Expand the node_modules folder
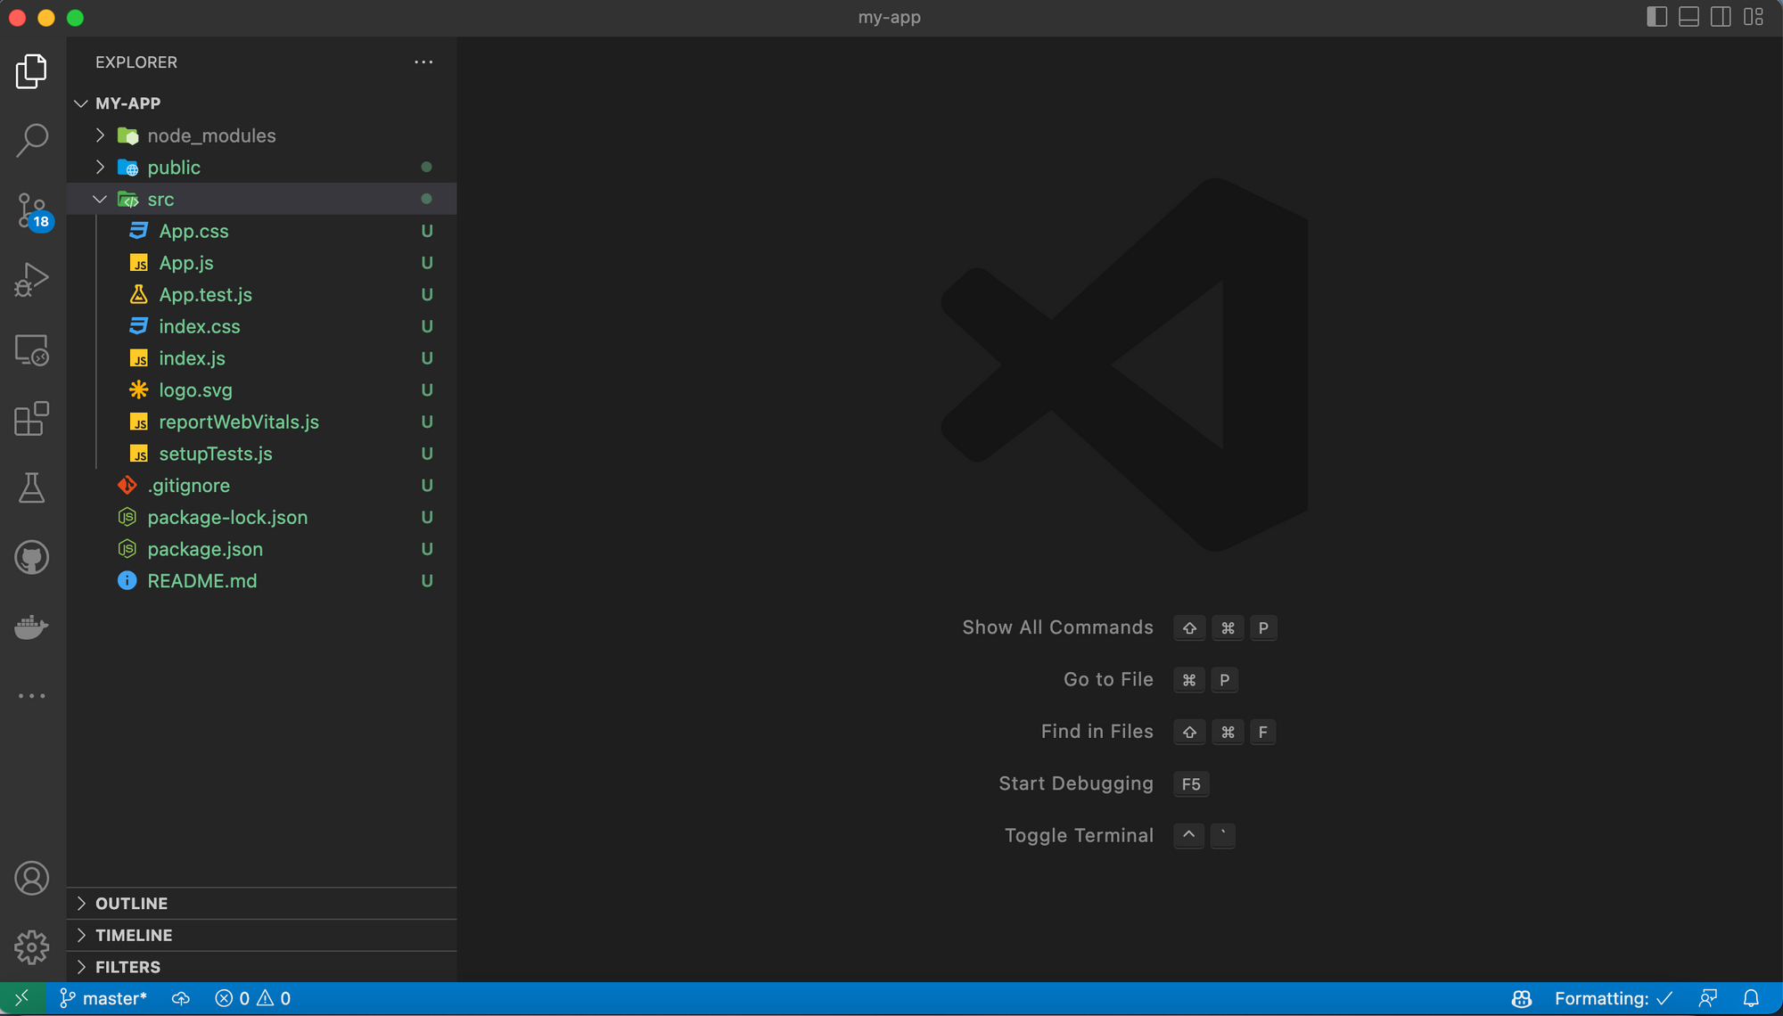The width and height of the screenshot is (1783, 1016). pos(100,135)
